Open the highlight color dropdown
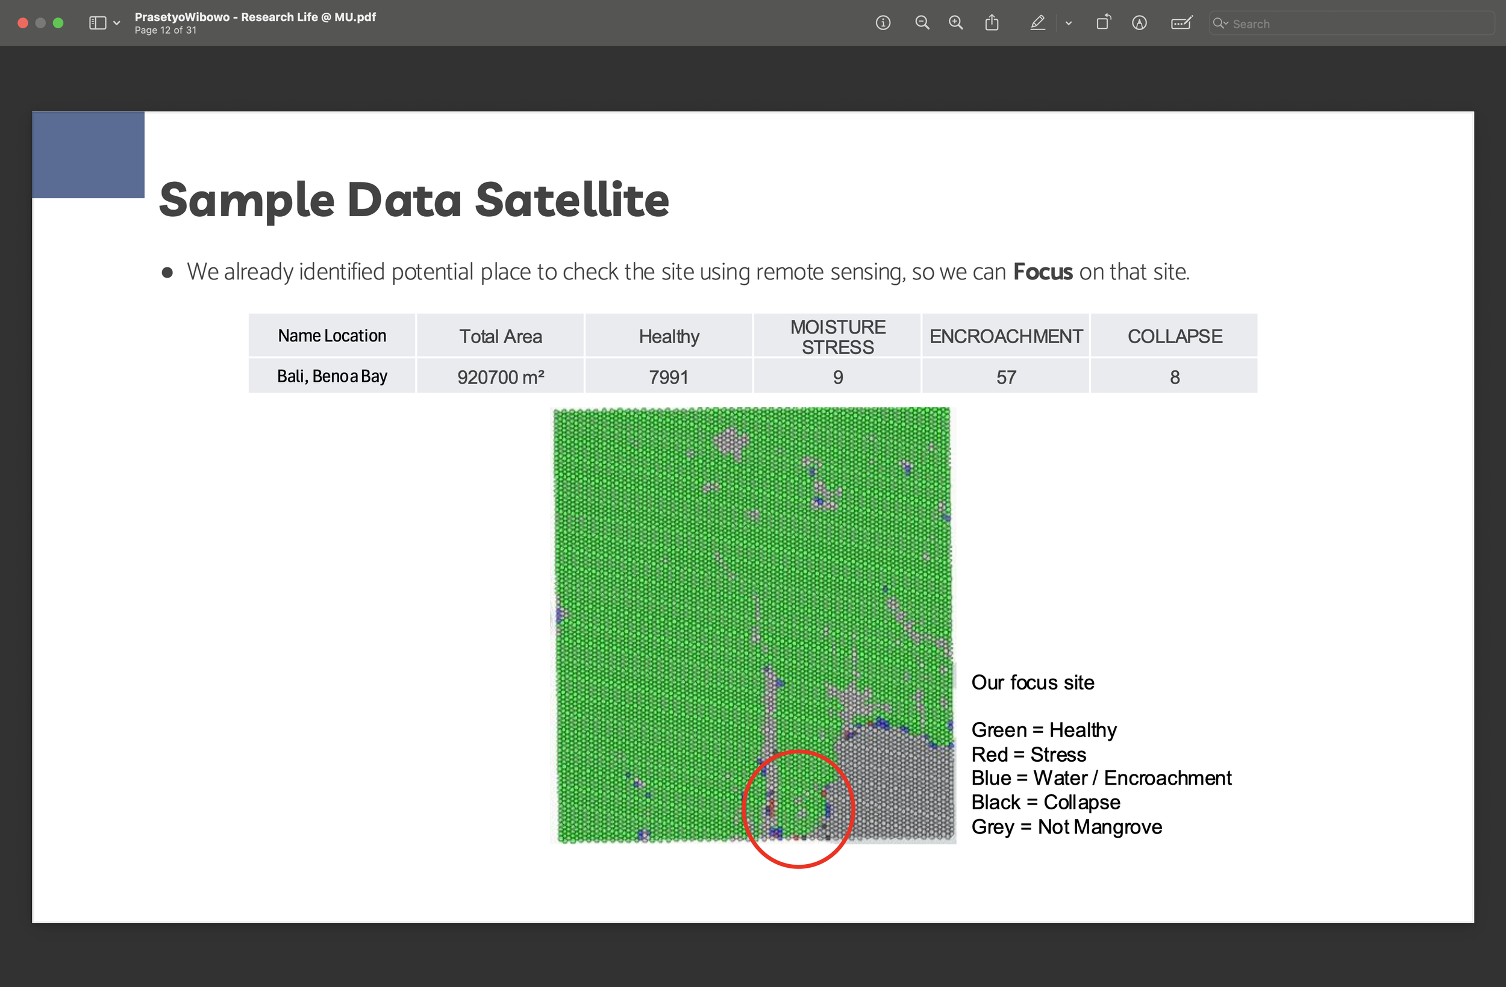This screenshot has width=1506, height=987. click(x=1069, y=23)
